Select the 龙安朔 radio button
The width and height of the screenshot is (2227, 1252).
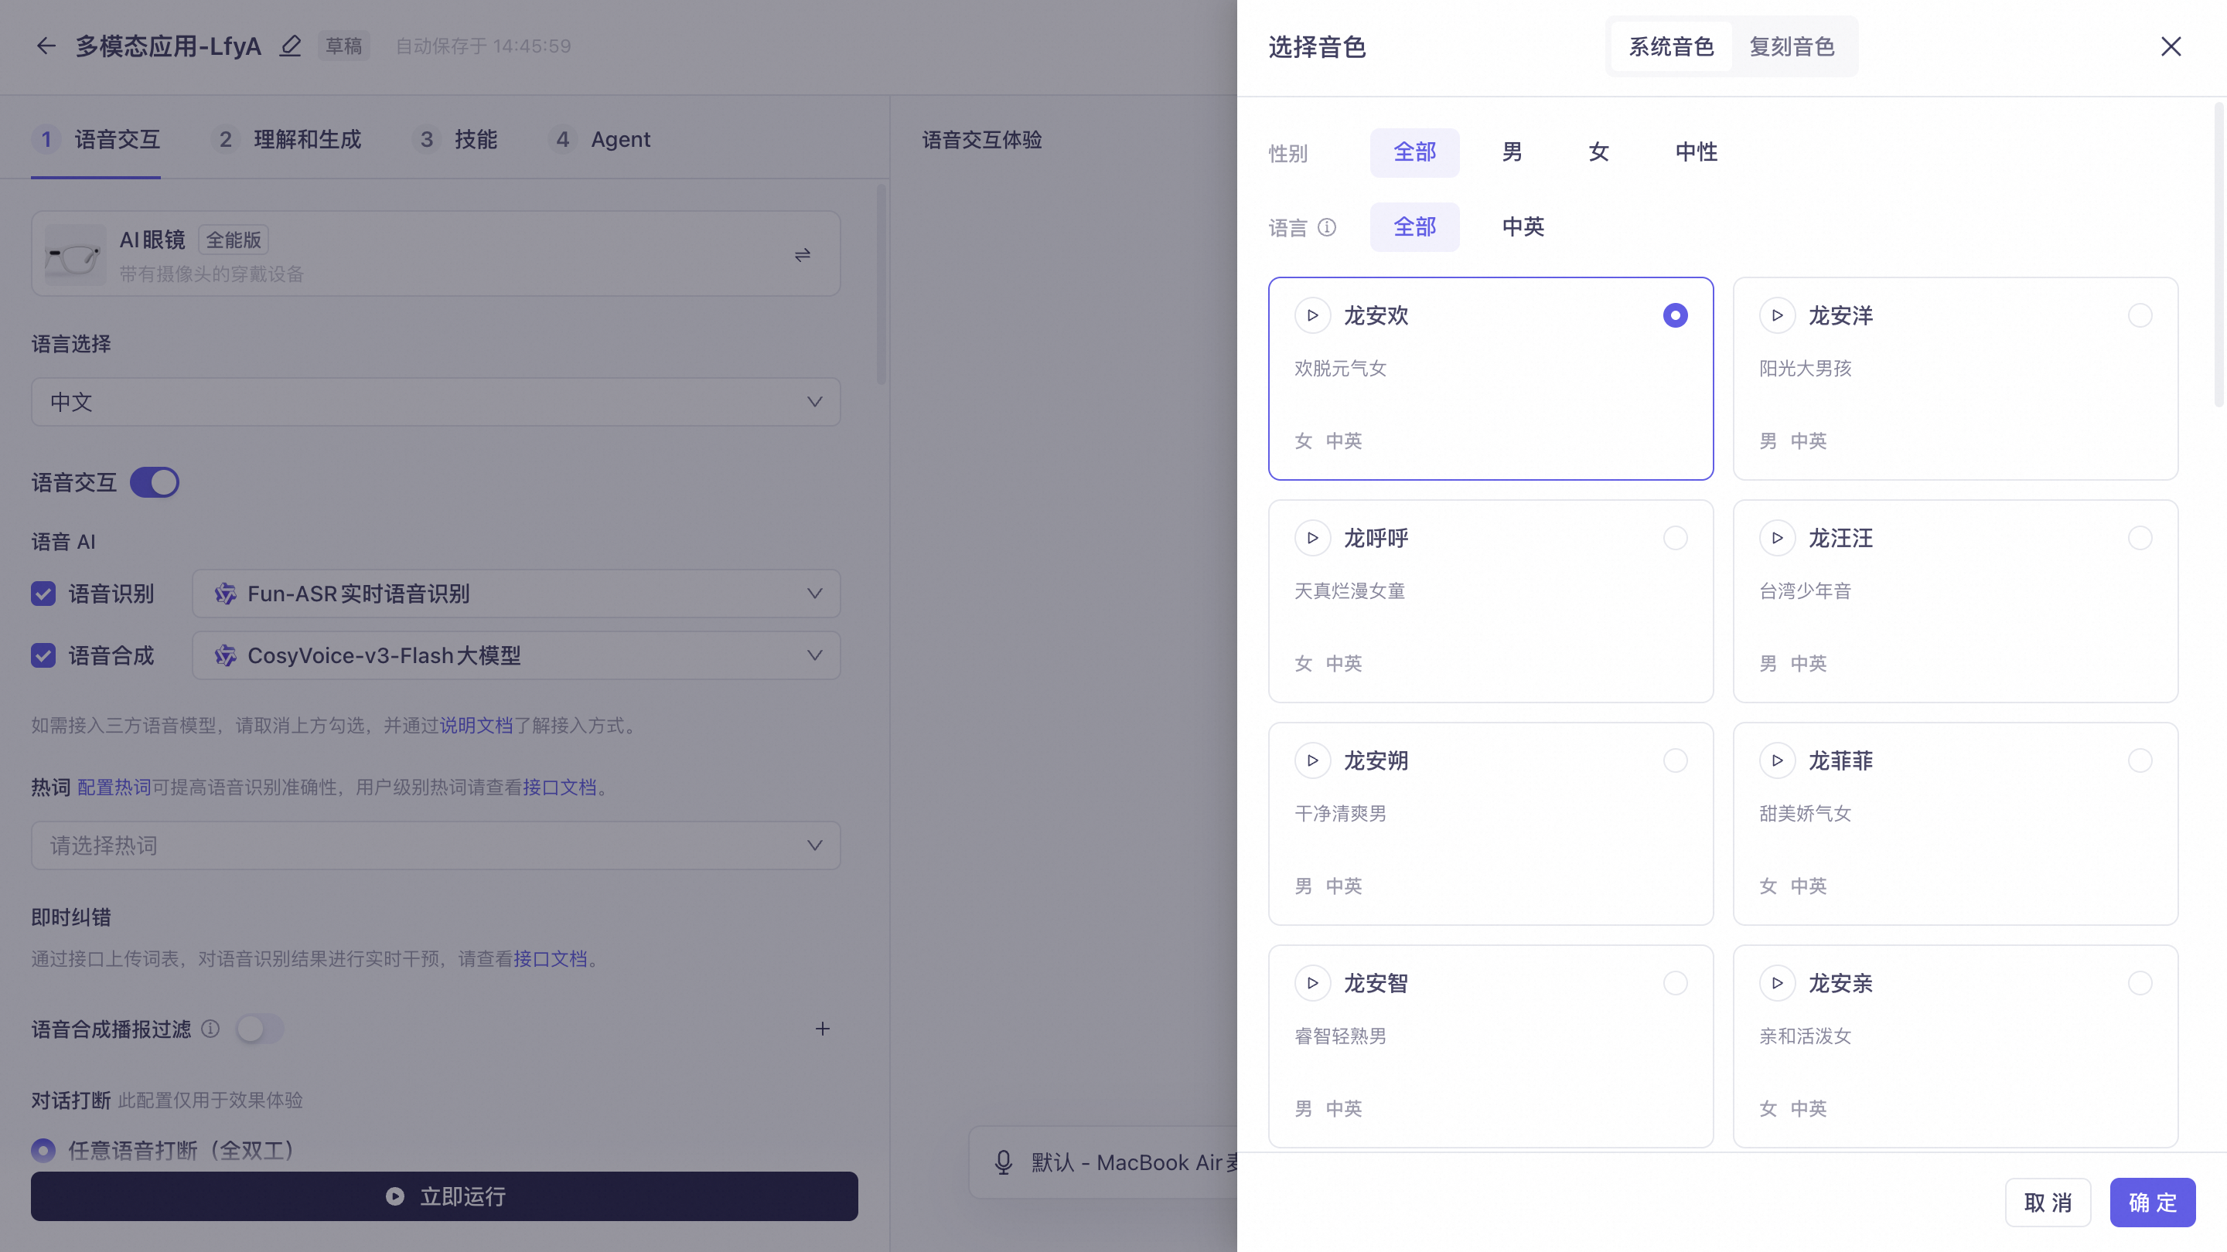pos(1675,760)
